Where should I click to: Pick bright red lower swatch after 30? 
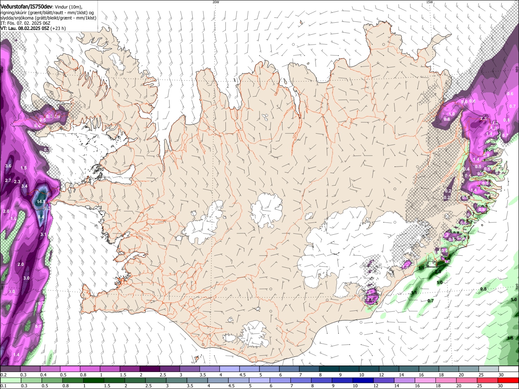tap(508, 380)
